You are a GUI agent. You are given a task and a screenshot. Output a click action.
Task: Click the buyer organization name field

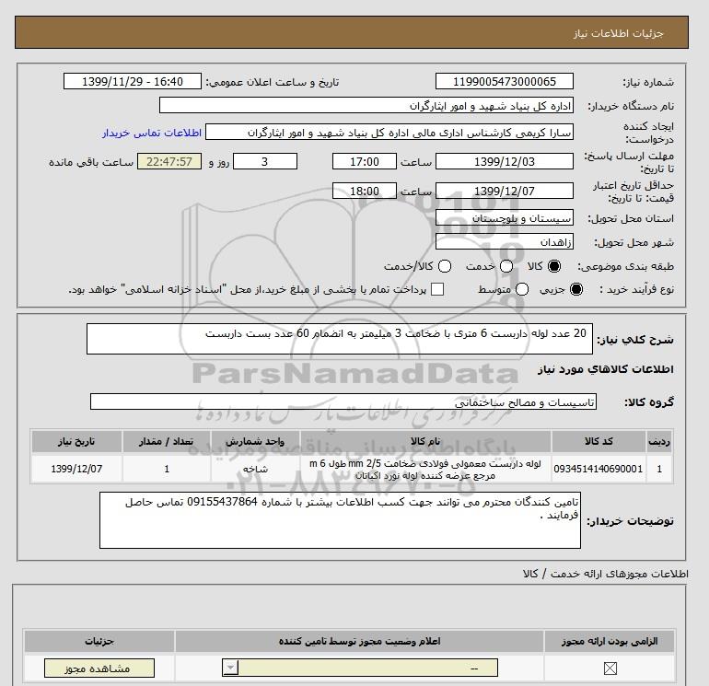point(366,105)
